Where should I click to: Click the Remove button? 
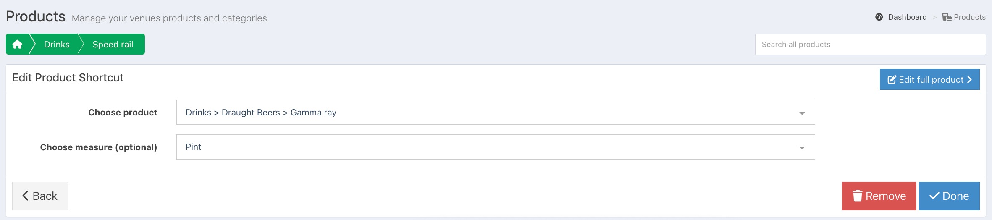coord(879,196)
